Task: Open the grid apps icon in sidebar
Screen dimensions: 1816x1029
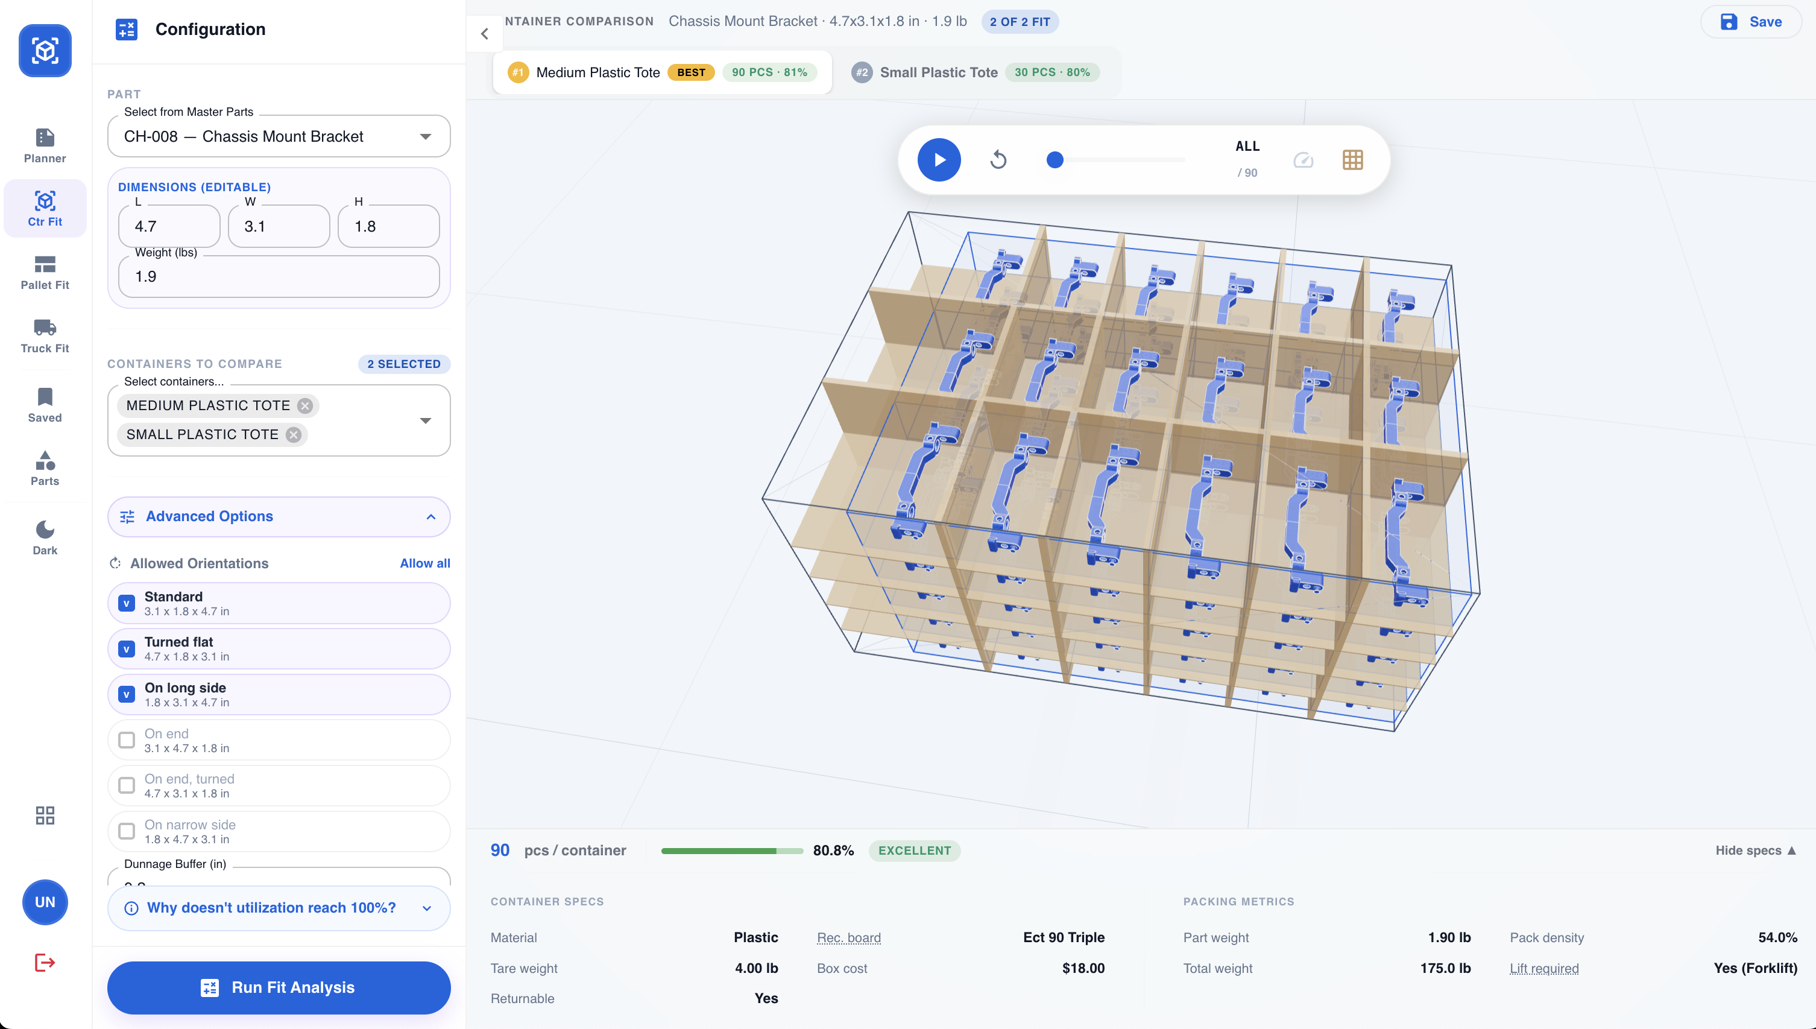Action: 45,815
